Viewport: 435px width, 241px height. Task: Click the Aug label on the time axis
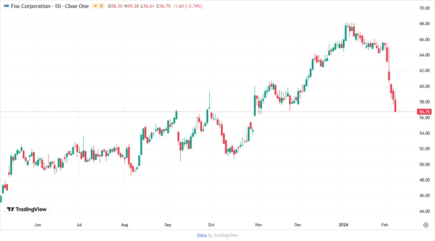click(125, 225)
